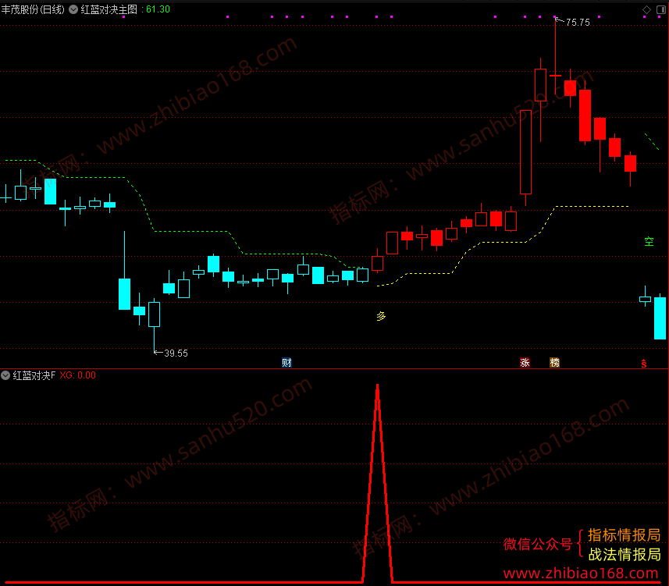The image size is (669, 586).
Task: Open the 红蓝对决F sub-indicator dropdown arrow
Action: tap(5, 375)
